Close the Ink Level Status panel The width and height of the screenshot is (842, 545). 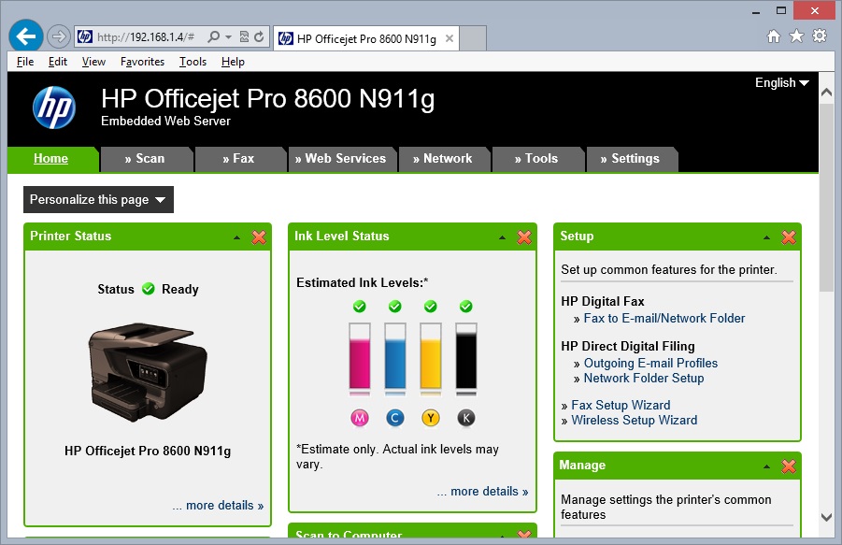pos(524,237)
